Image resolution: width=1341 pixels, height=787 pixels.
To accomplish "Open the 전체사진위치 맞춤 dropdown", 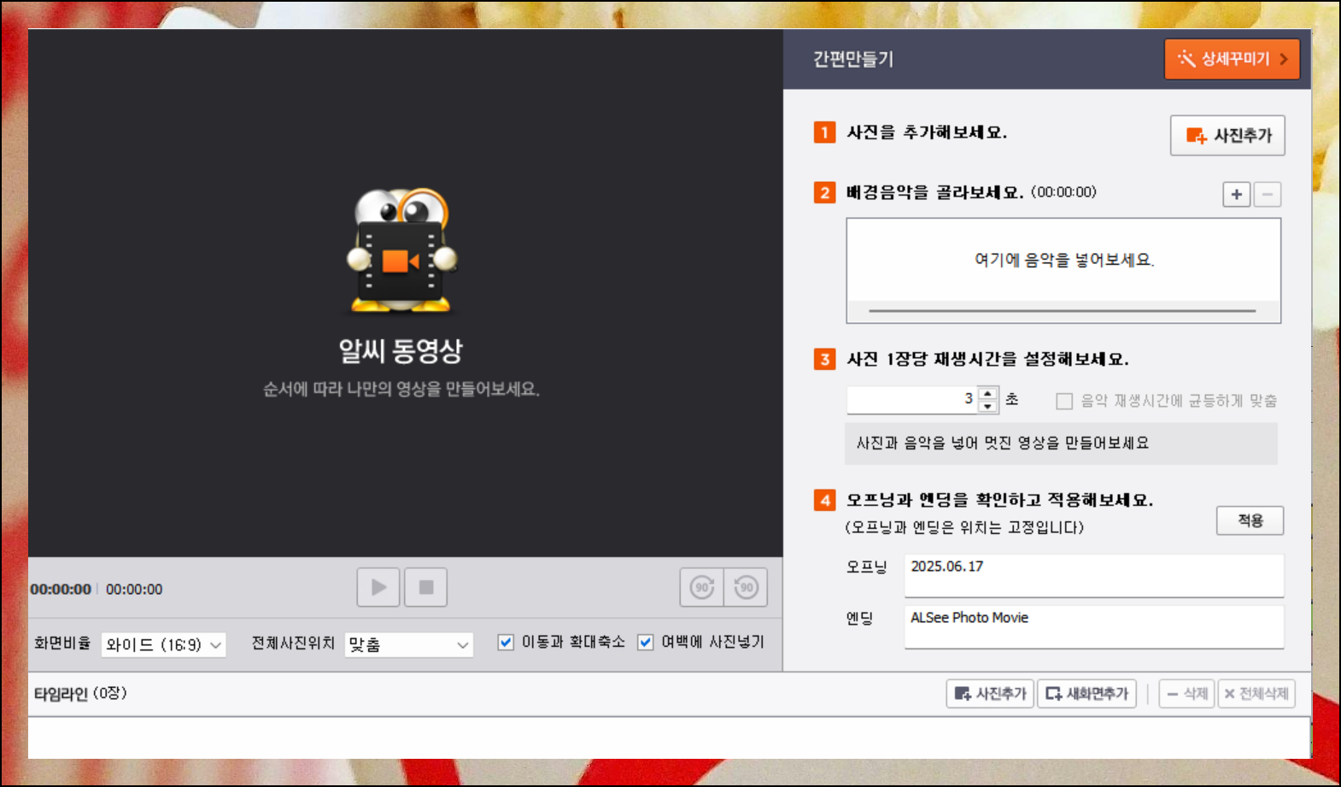I will 408,644.
